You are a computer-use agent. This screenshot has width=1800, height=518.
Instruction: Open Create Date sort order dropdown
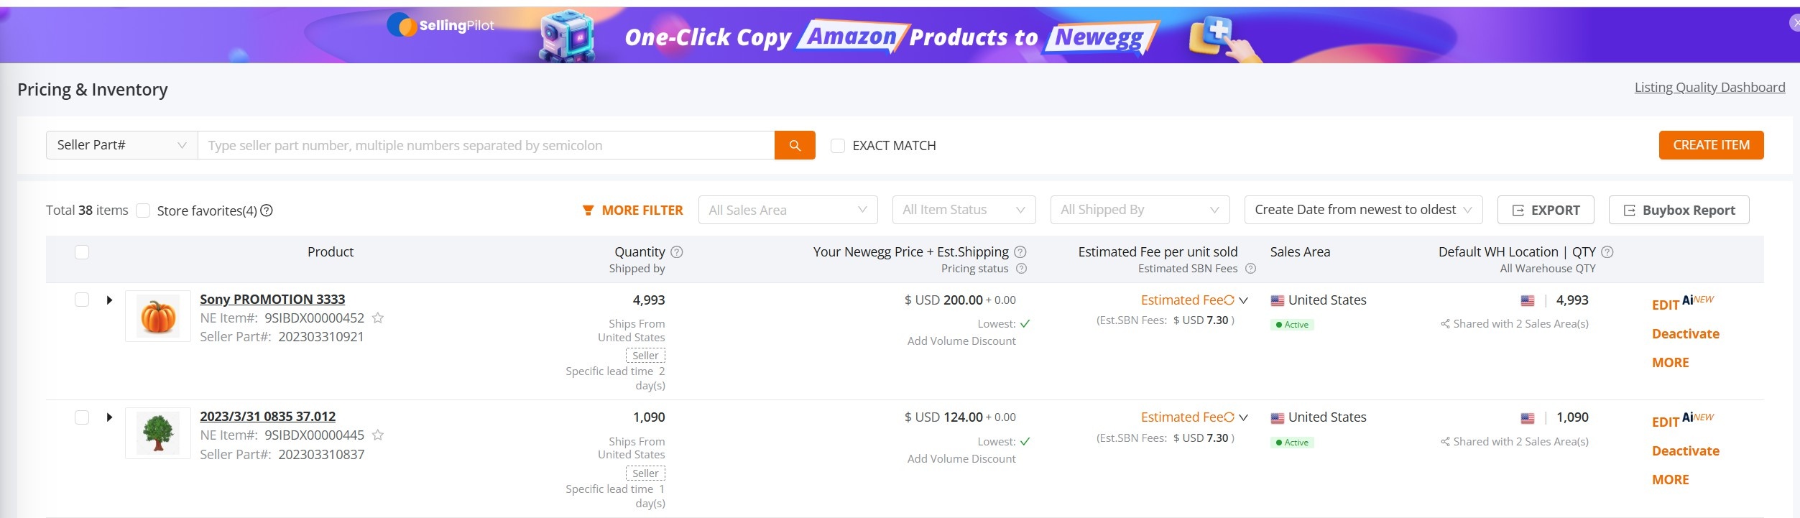click(1363, 210)
